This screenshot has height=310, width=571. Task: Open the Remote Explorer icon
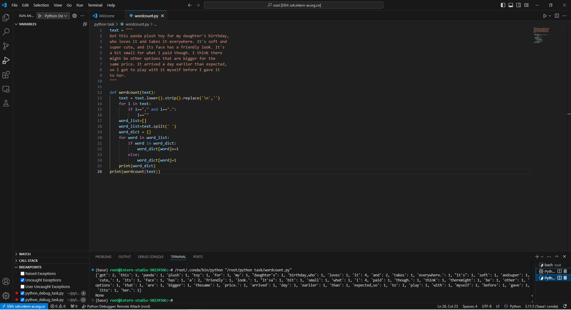[x=6, y=89]
